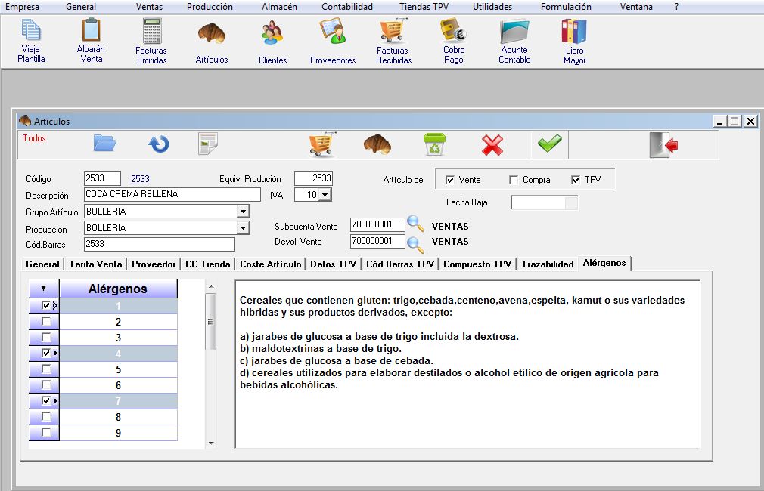Viewport: 764px width, 491px height.
Task: Click the magnifier next to Subcuenta Venta
Action: (416, 224)
